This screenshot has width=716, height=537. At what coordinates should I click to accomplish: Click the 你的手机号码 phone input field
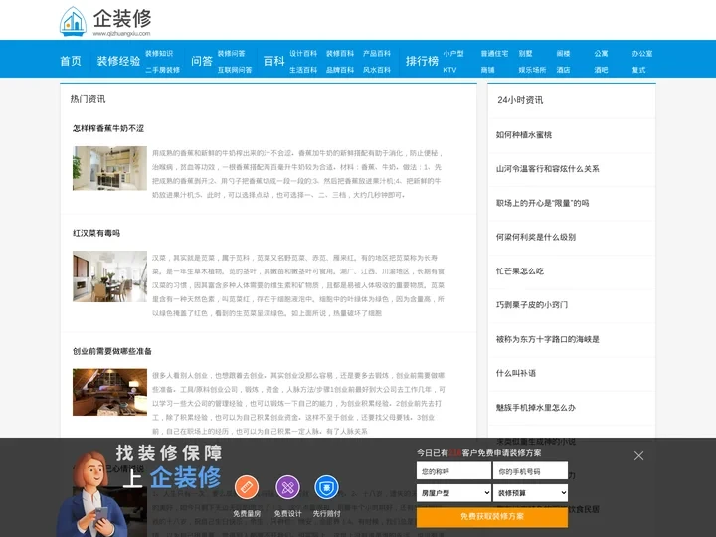530,471
